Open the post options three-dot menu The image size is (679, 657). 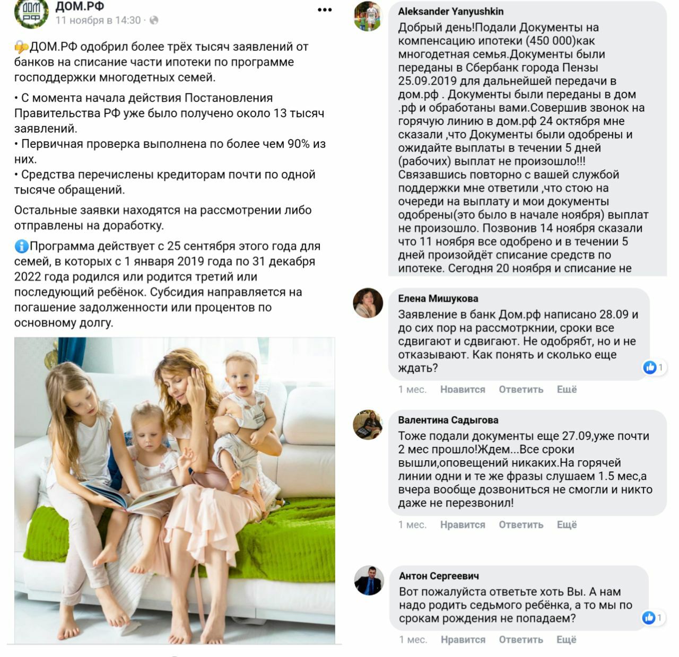[x=324, y=10]
